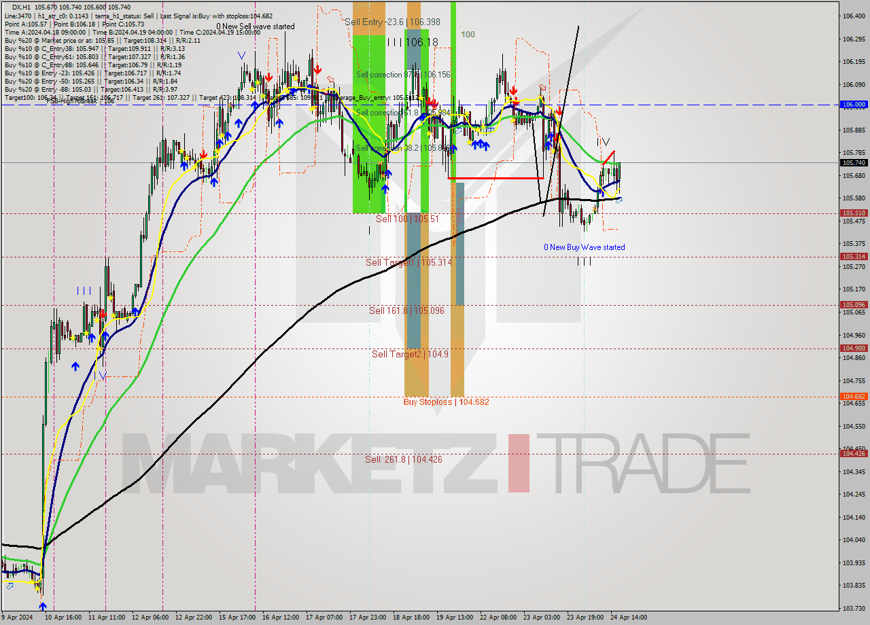This screenshot has height=625, width=870.
Task: Click the 'Sell 261.8 | 104.426' label
Action: (403, 459)
